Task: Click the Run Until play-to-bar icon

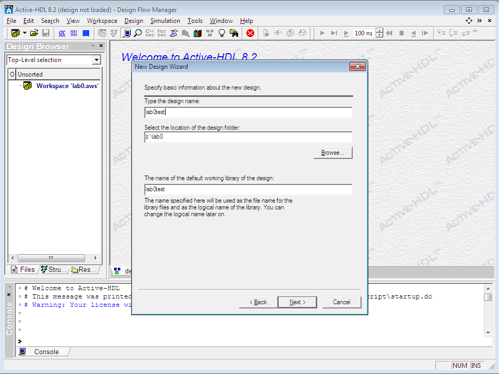Action: [334, 33]
